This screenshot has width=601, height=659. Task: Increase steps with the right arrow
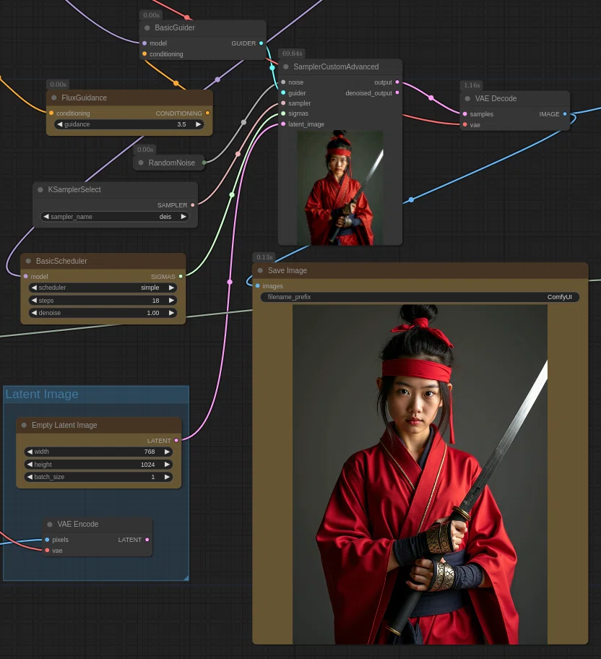point(171,301)
